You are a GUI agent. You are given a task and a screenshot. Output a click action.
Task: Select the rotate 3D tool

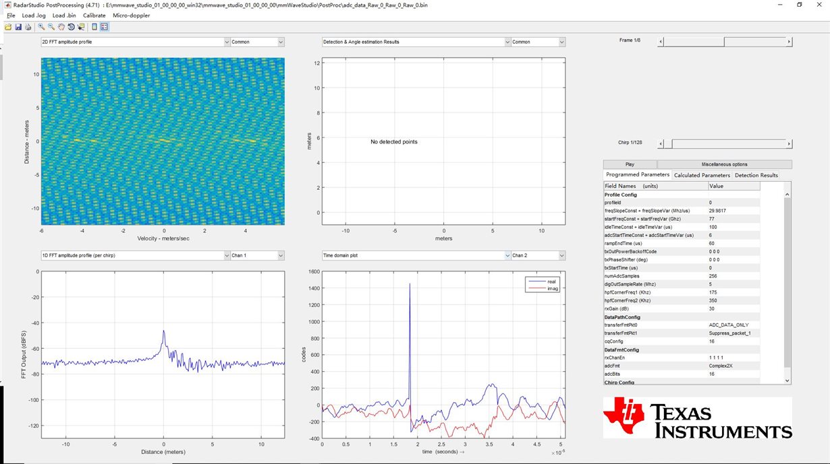[x=71, y=27]
